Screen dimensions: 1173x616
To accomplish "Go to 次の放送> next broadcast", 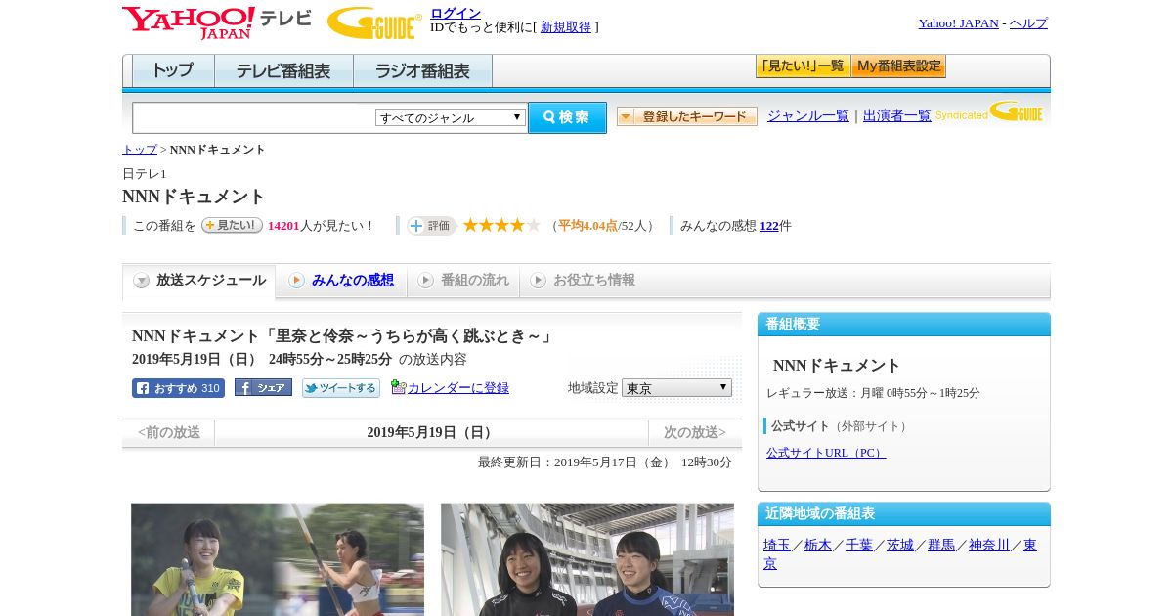I will (695, 432).
